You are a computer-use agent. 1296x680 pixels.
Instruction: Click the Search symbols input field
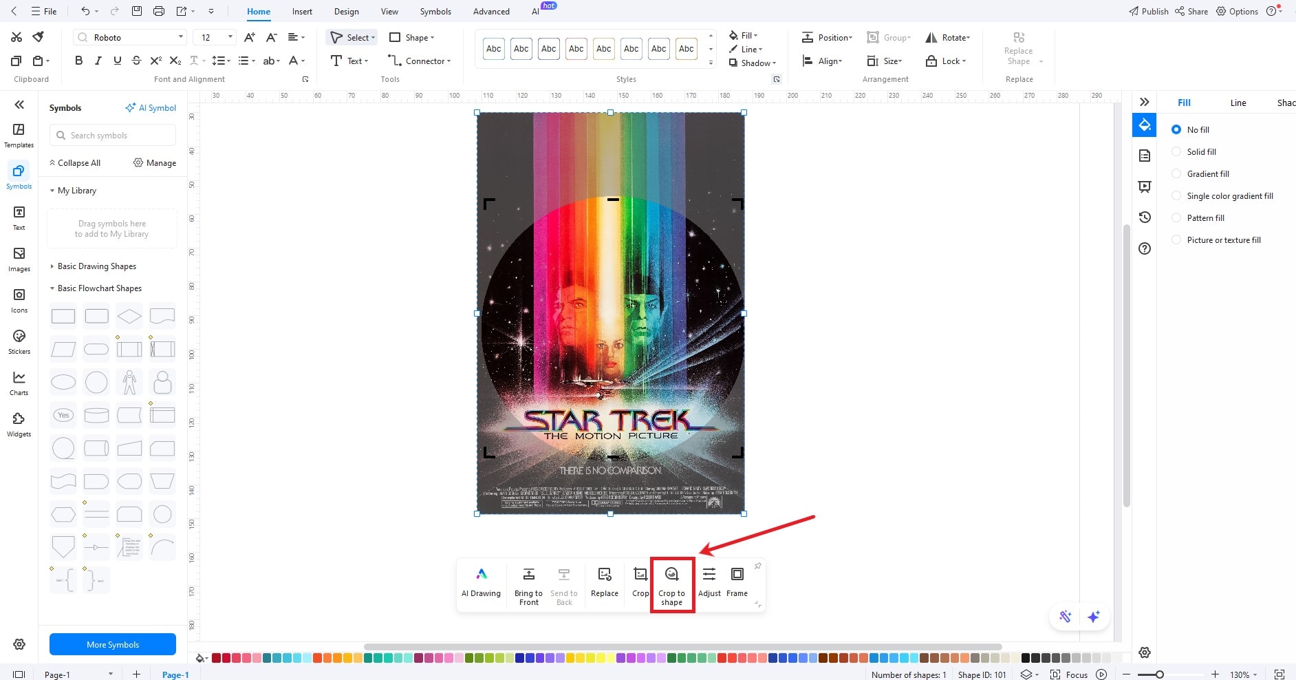113,135
